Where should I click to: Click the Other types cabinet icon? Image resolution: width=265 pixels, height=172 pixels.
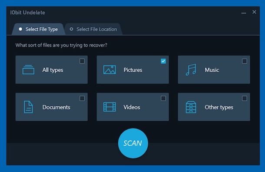[x=191, y=107]
